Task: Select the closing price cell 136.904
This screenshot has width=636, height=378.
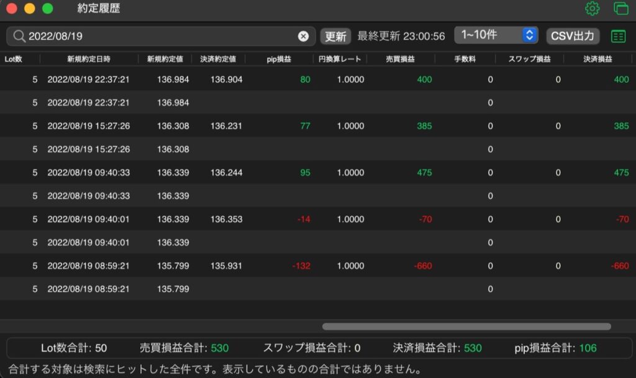Action: pyautogui.click(x=226, y=79)
